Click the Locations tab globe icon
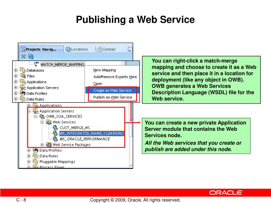 click(68, 49)
